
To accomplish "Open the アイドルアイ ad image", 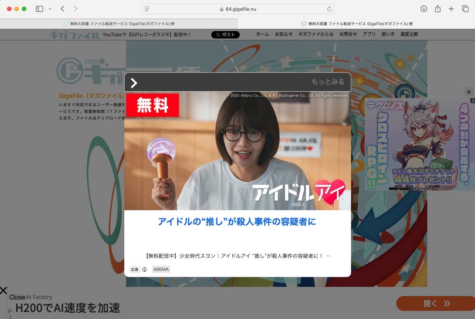I will pyautogui.click(x=237, y=151).
